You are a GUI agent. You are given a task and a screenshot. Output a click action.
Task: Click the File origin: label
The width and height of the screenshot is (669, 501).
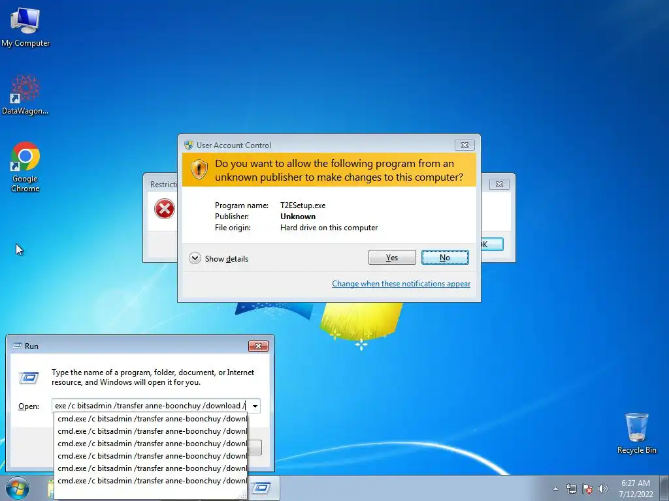[233, 228]
